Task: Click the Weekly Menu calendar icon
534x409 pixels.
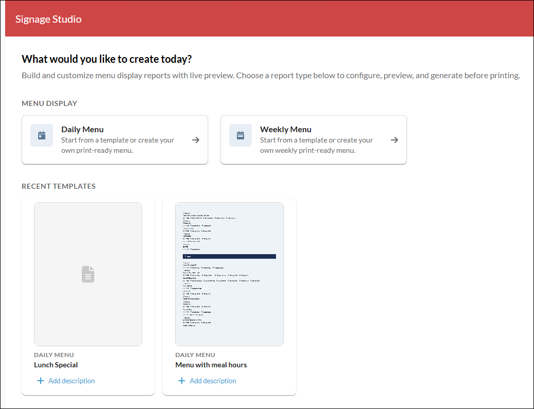Action: coord(240,135)
